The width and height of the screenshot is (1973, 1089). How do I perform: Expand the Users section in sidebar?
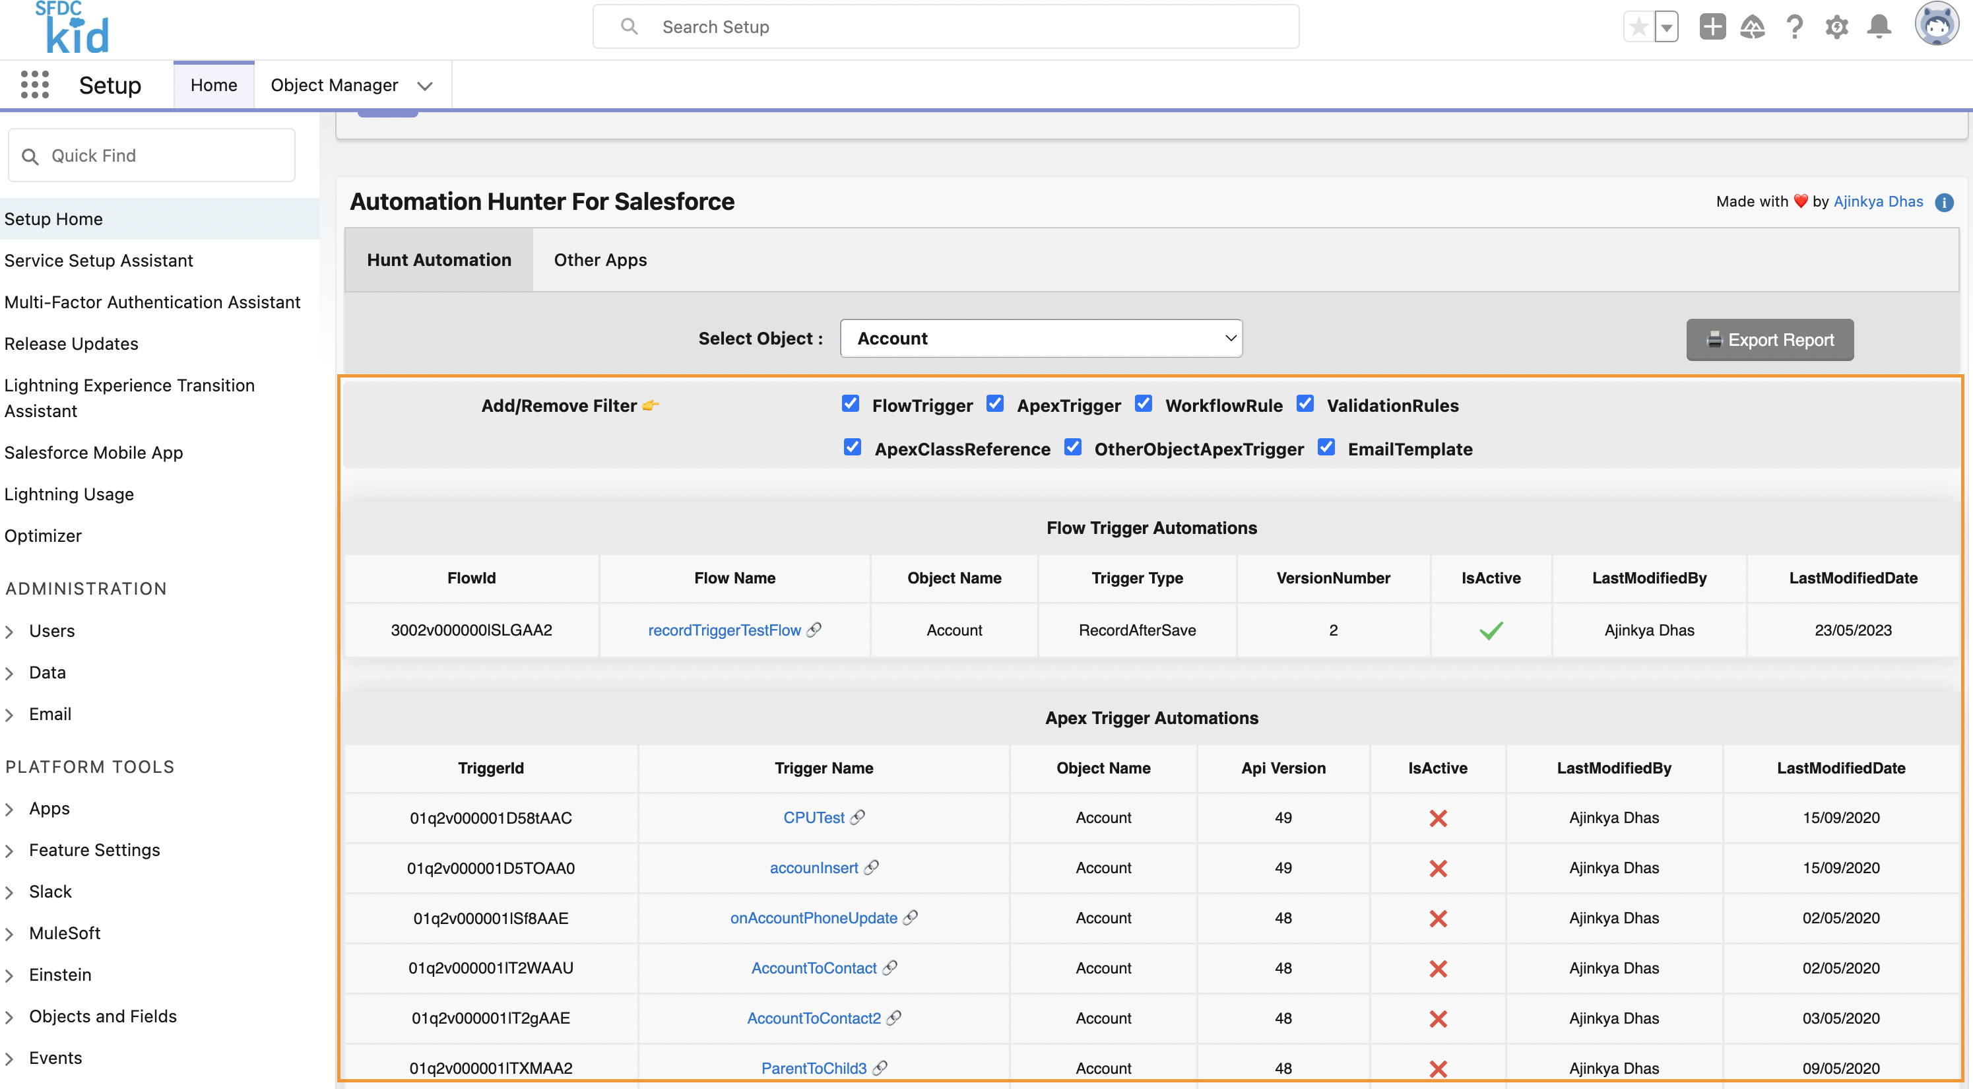(x=11, y=629)
